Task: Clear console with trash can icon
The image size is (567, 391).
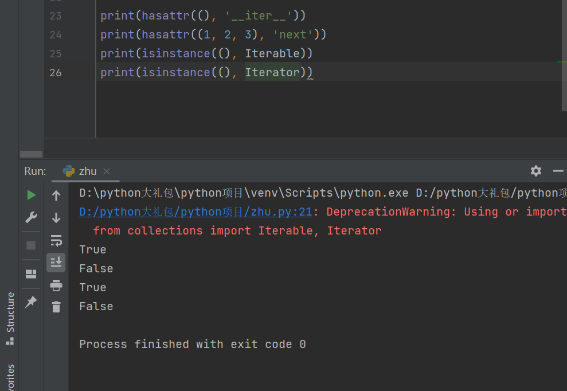Action: [x=56, y=307]
